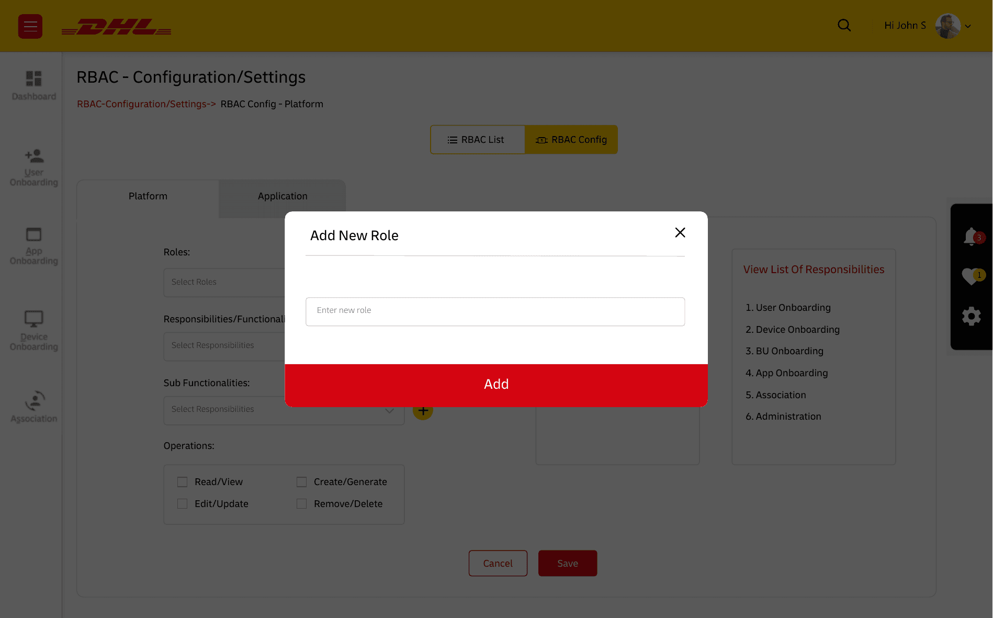This screenshot has width=993, height=618.
Task: Open the Responsibilities/Functionalities dropdown
Action: (x=224, y=346)
